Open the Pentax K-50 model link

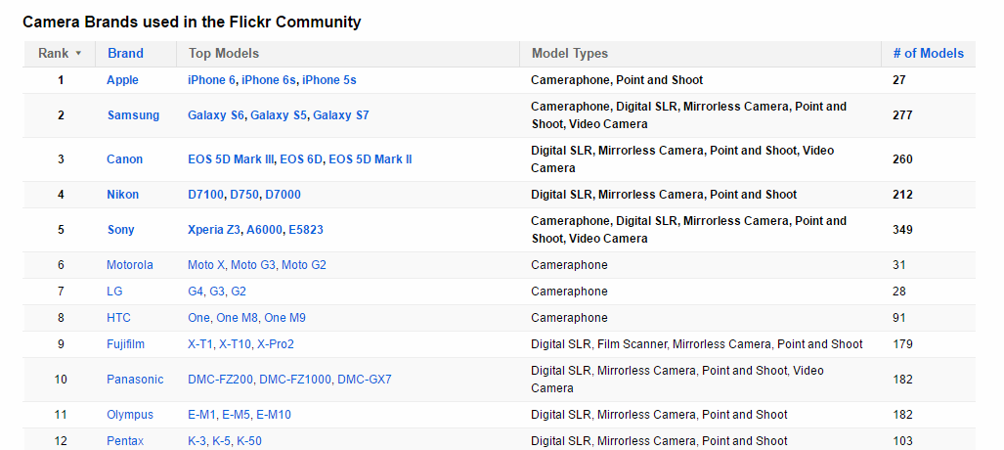[x=249, y=441]
